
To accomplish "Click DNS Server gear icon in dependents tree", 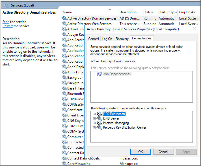I will coord(99,118).
